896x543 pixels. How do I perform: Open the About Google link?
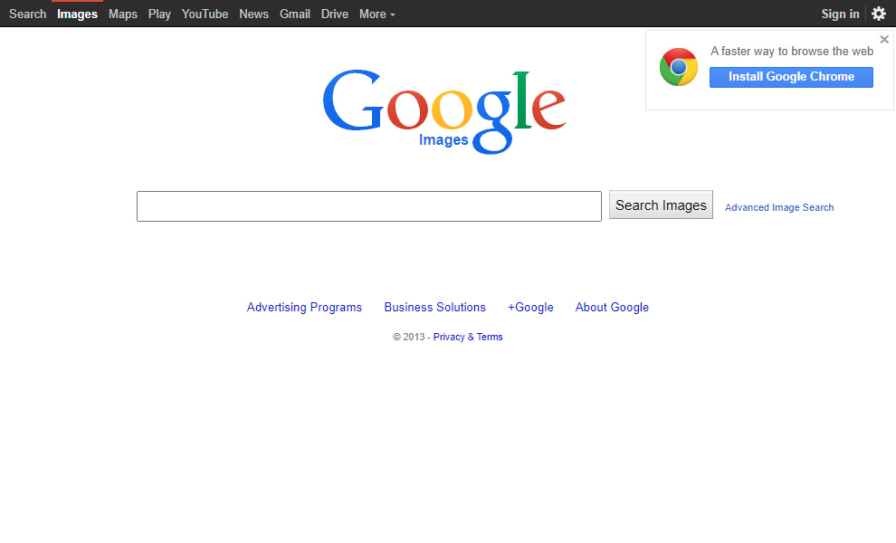point(612,308)
